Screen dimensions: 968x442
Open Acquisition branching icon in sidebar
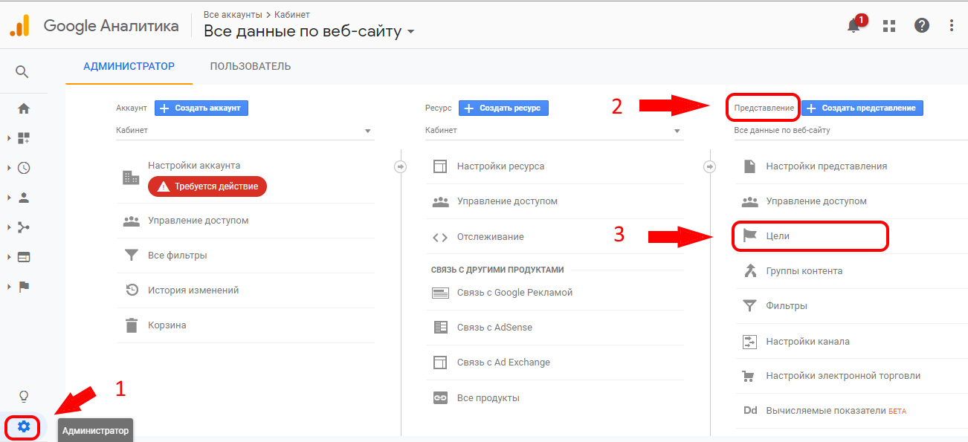click(24, 227)
